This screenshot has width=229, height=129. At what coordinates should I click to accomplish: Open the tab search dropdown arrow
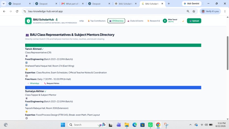pyautogui.click(x=3, y=4)
